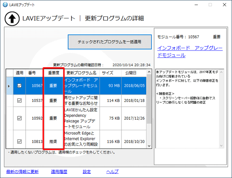
Task: Select the cell with number 10592
Action: (35, 118)
